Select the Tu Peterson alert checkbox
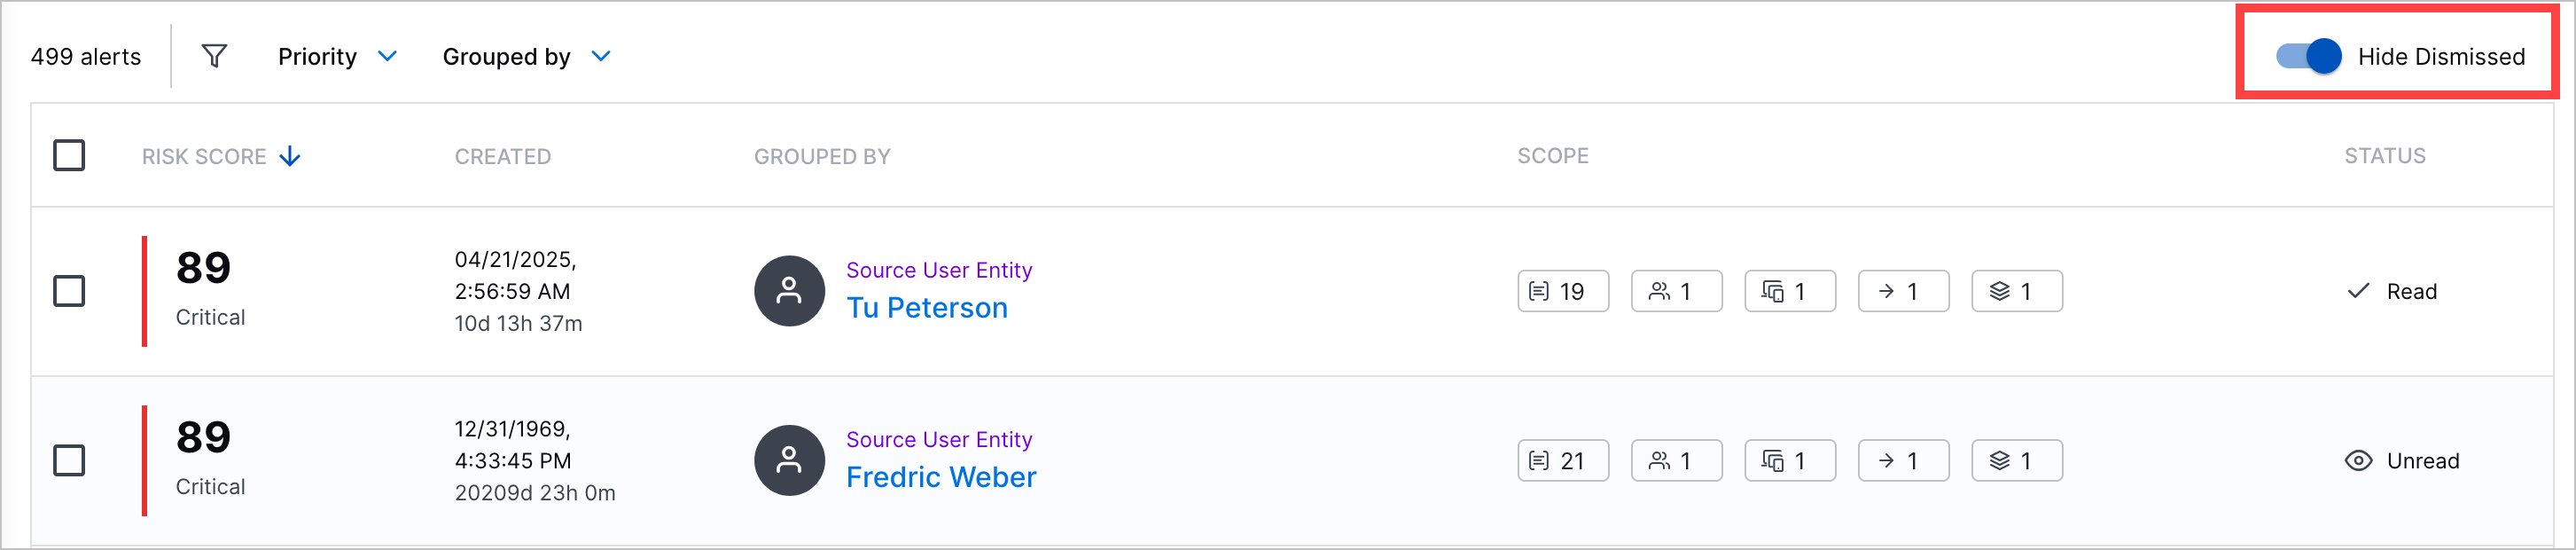The image size is (2576, 550). 69,291
